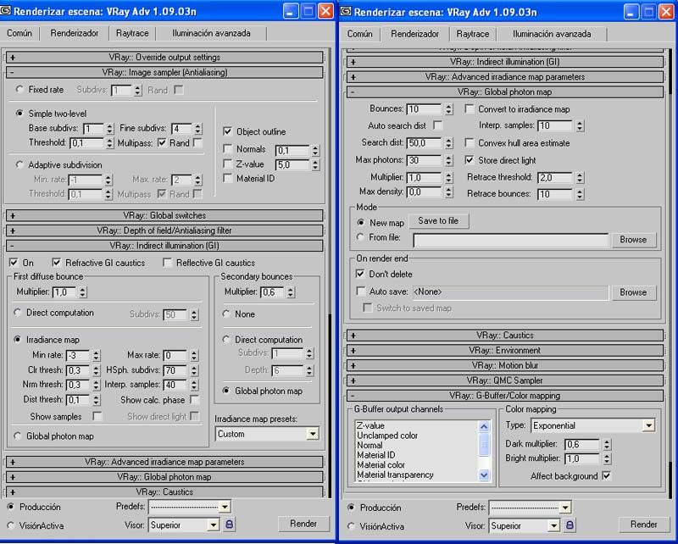
Task: Select Material ID in G-Buffer channels list
Action: (x=376, y=455)
